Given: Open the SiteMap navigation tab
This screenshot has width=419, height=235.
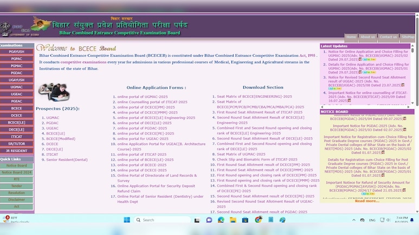Looking at the screenshot, I should (x=408, y=37).
